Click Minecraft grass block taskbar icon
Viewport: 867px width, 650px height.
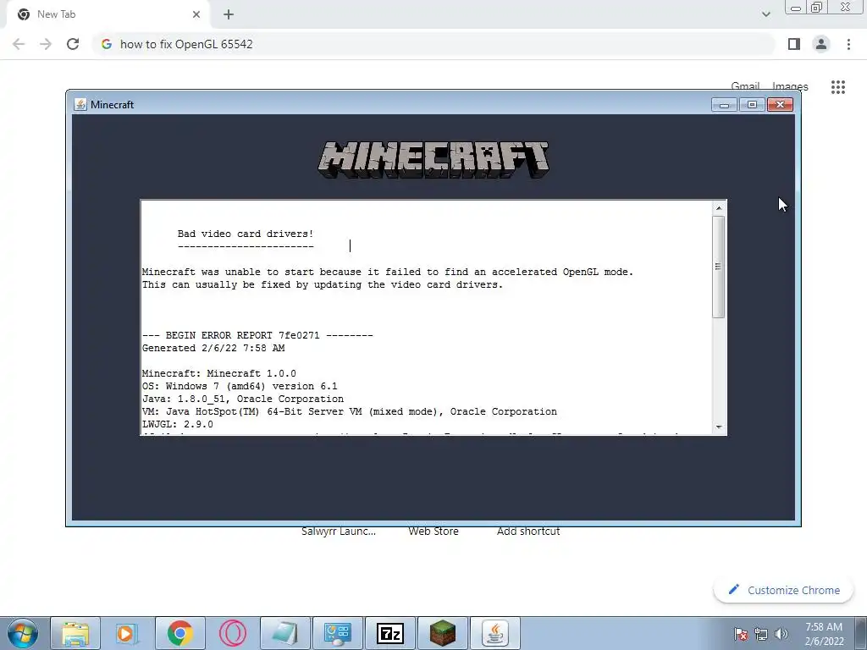click(x=442, y=633)
